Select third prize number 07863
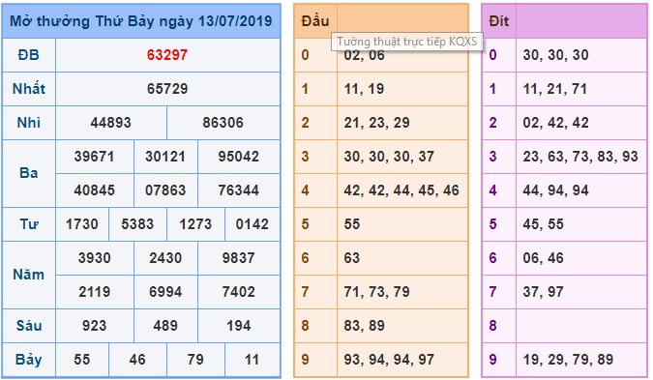Screen dimensions: 653x380 165,190
